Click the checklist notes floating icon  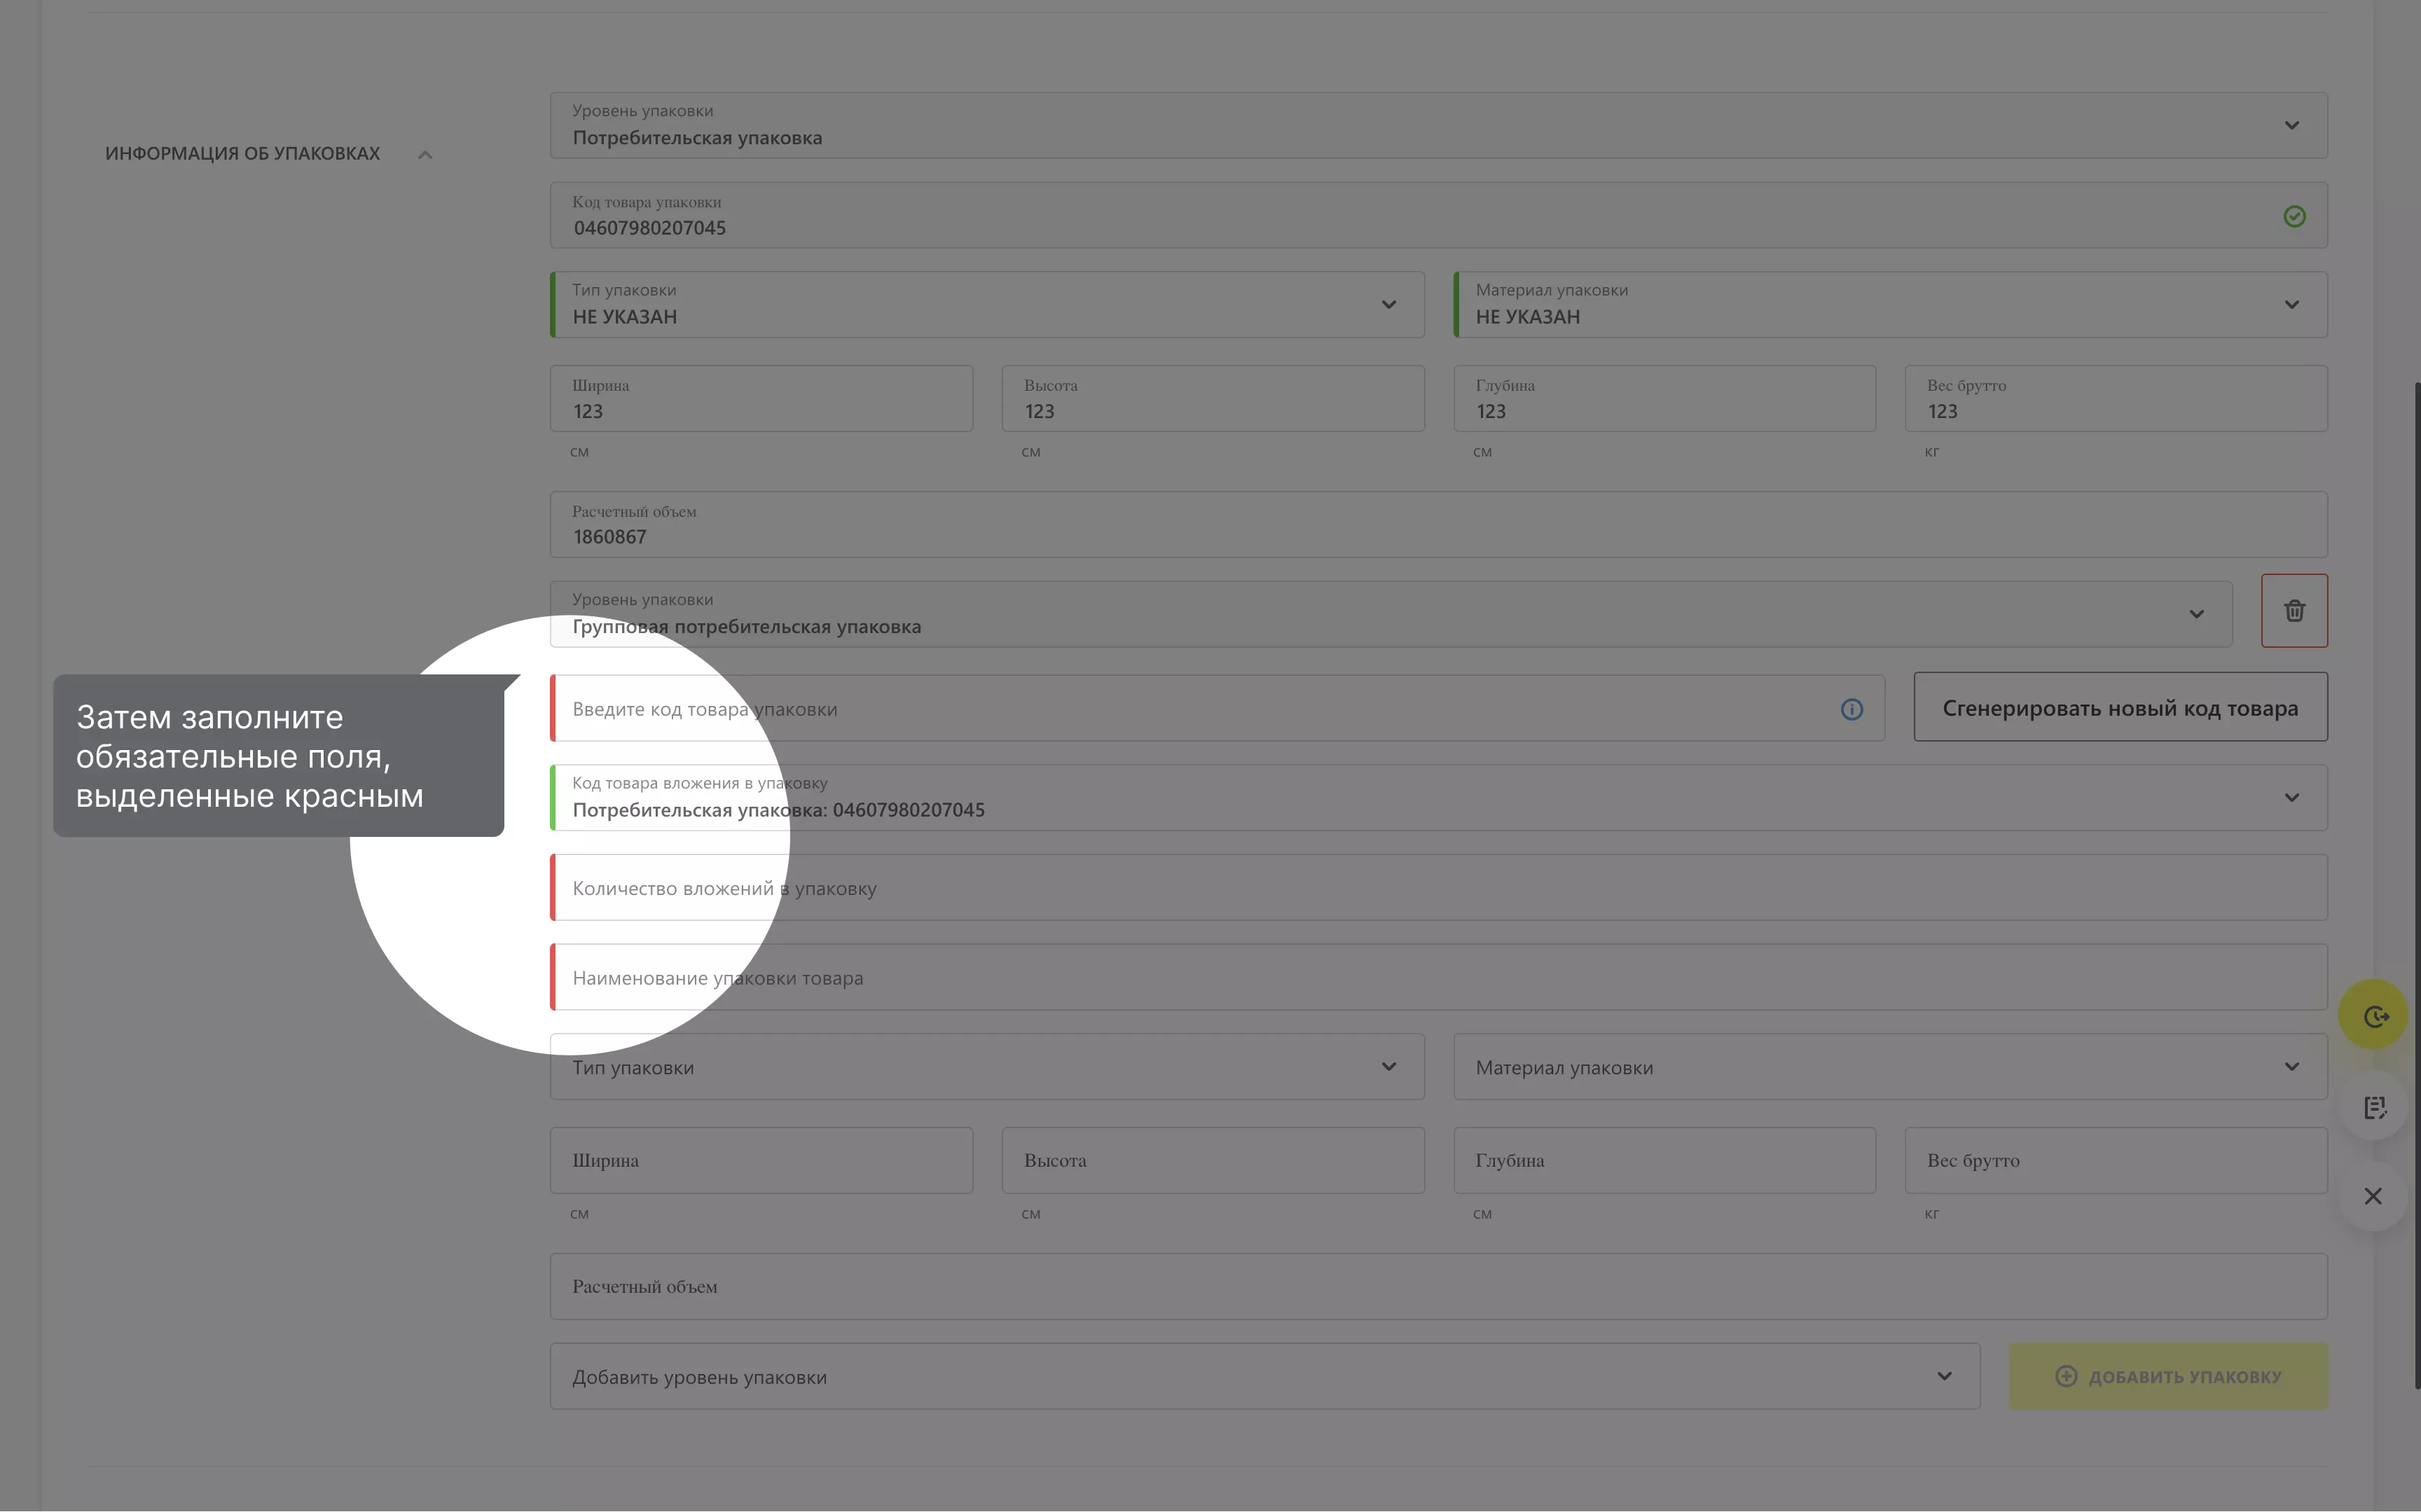pos(2373,1106)
